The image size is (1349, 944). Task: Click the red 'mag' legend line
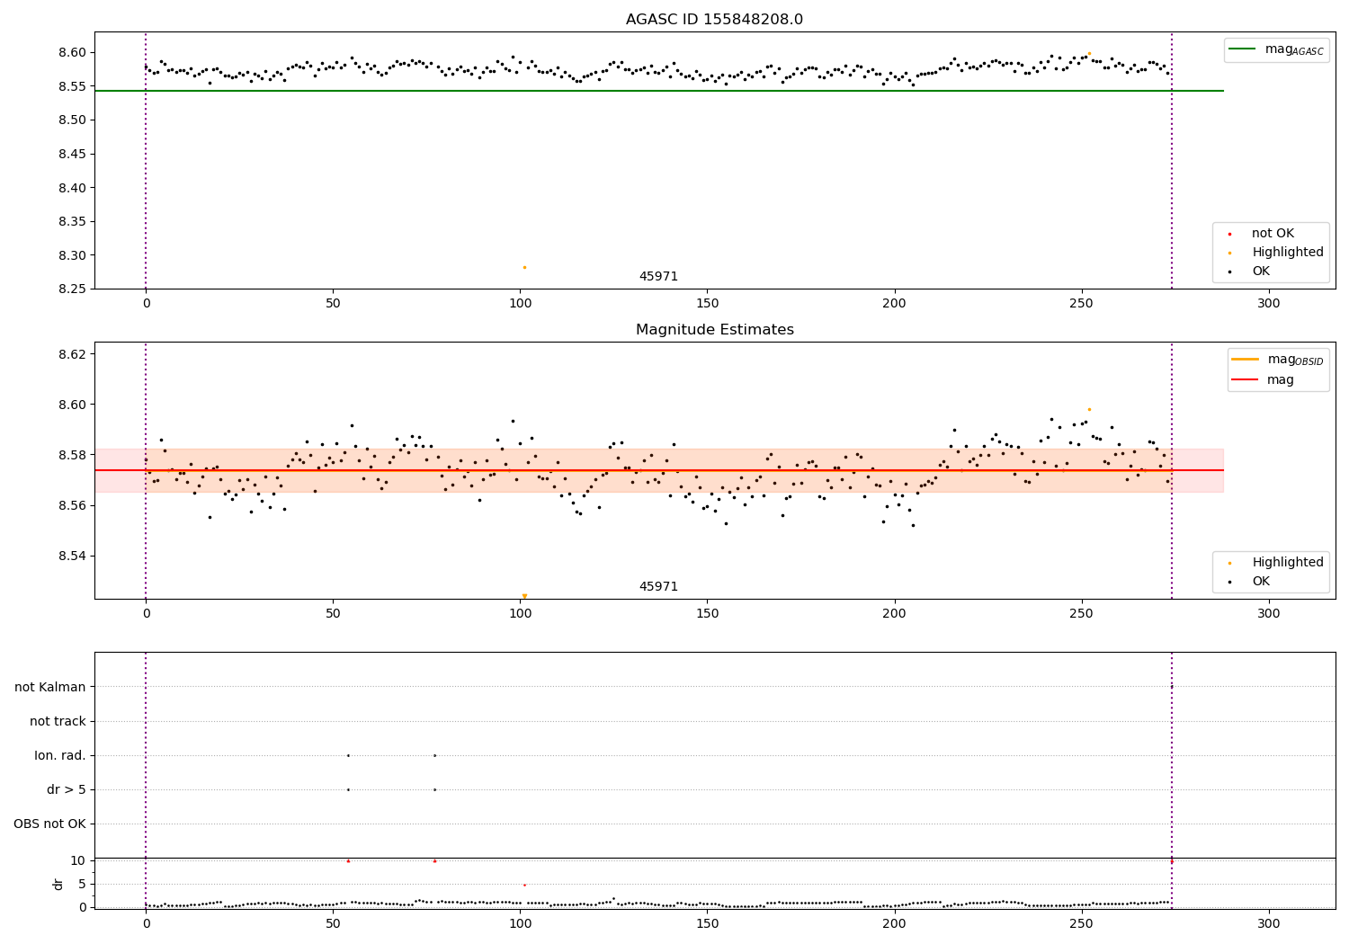tap(1245, 380)
